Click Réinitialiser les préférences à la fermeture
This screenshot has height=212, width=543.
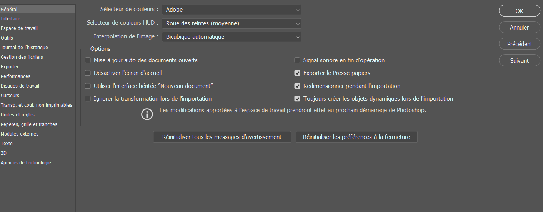[x=356, y=137]
